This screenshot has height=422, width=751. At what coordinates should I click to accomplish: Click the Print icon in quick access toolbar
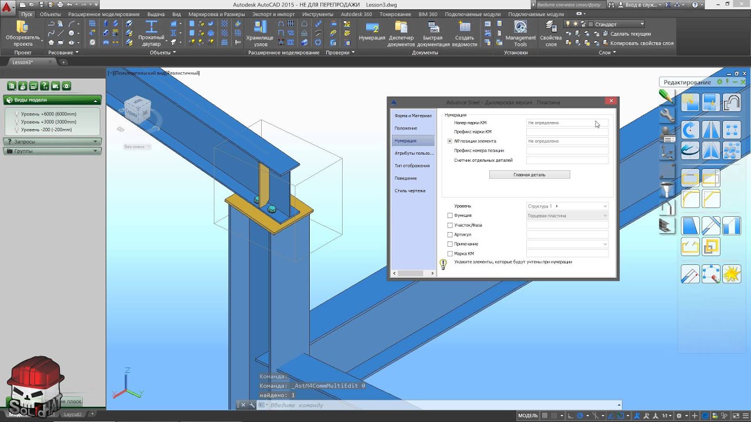[60, 5]
